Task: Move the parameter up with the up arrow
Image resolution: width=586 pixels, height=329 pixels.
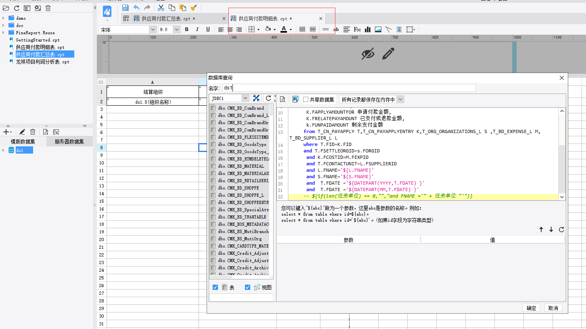Action: (541, 229)
